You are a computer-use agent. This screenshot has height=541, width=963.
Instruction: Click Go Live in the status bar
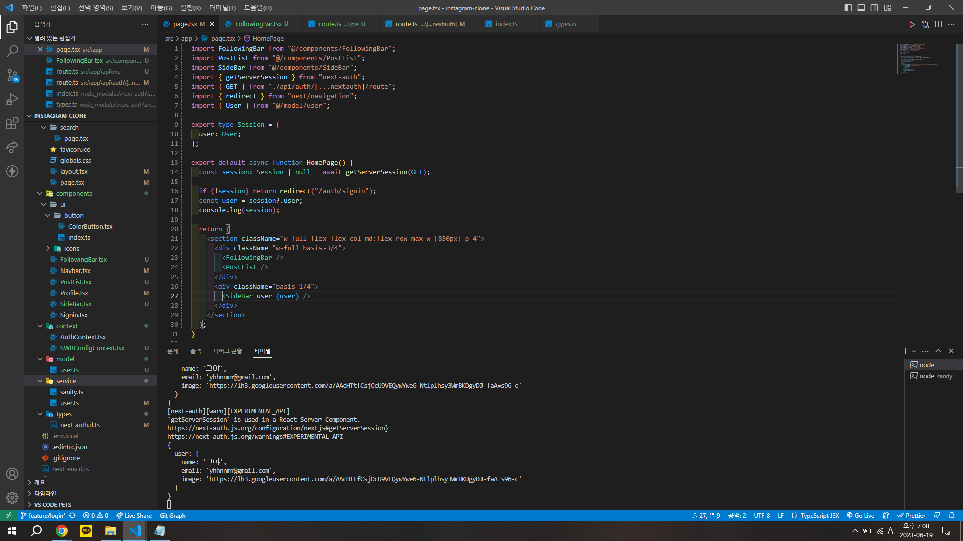click(x=861, y=515)
